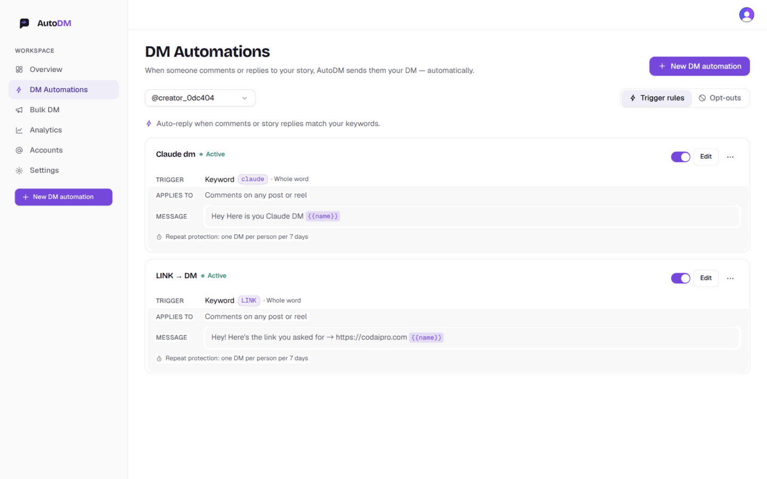Click the Settings gear icon
The image size is (767, 479).
(19, 170)
